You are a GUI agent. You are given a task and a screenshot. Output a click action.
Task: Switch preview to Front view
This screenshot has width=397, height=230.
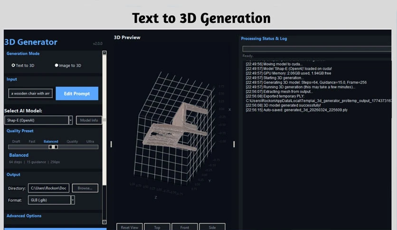[x=185, y=227]
